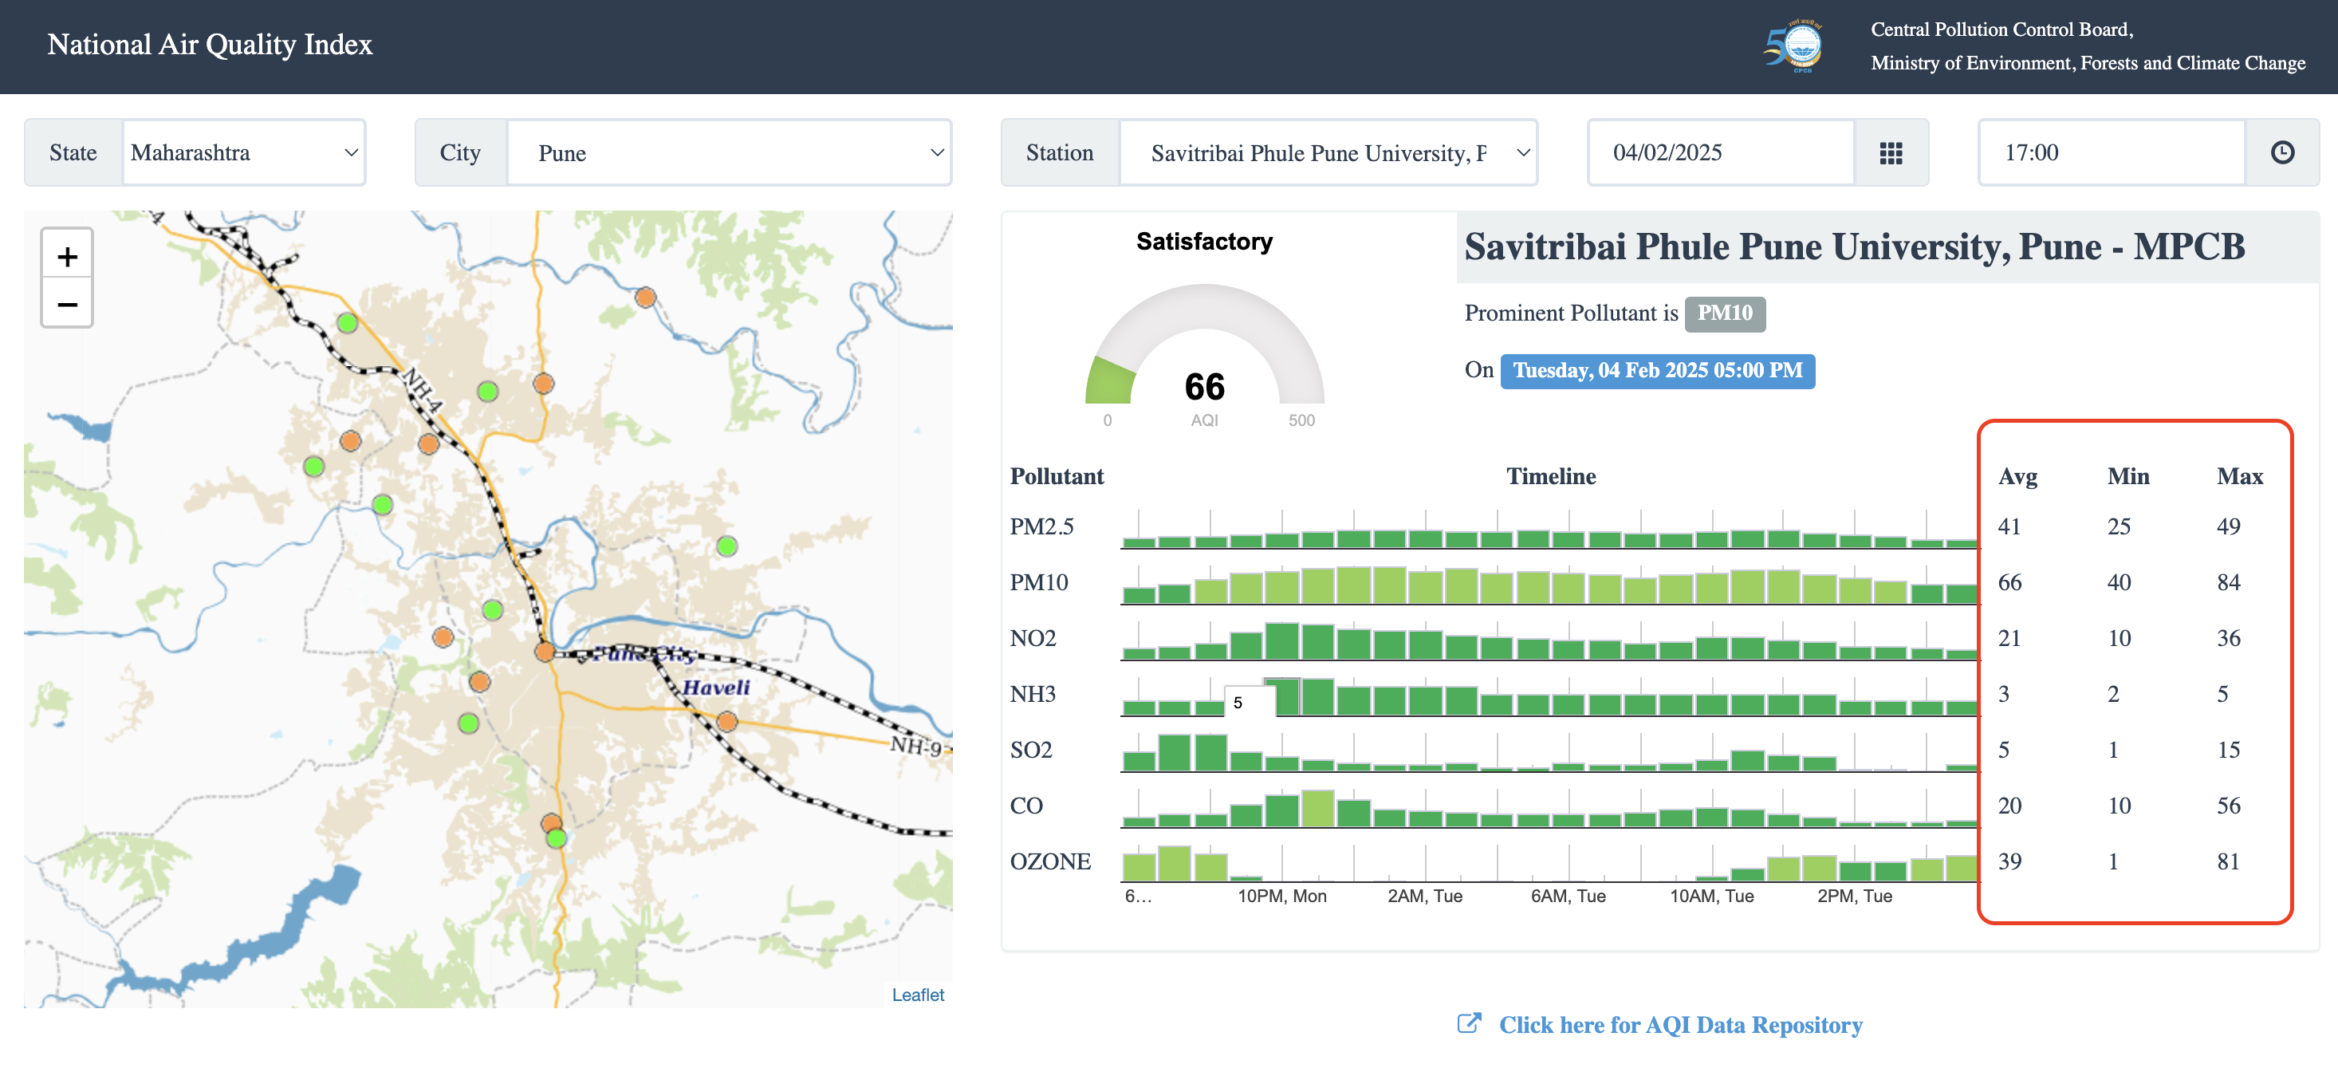Click the orange station marker at Haveli
This screenshot has height=1072, width=2338.
point(727,722)
